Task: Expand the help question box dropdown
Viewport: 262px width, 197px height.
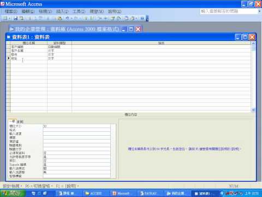Action: click(x=260, y=11)
